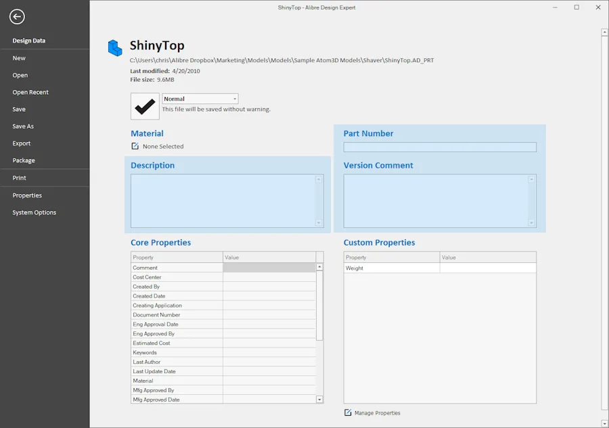Select the Mfg Approved By row
Image resolution: width=609 pixels, height=428 pixels.
[223, 390]
